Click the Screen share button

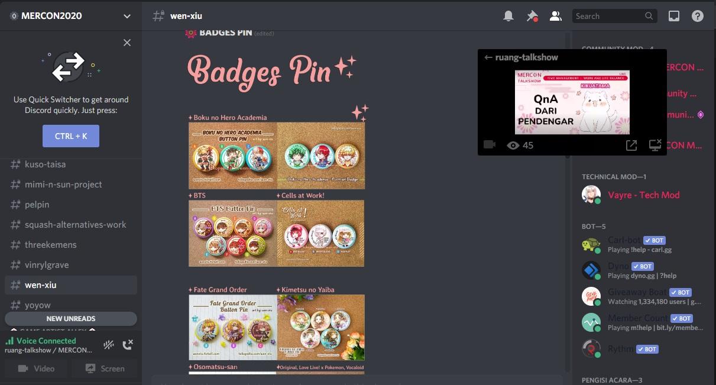click(x=105, y=368)
